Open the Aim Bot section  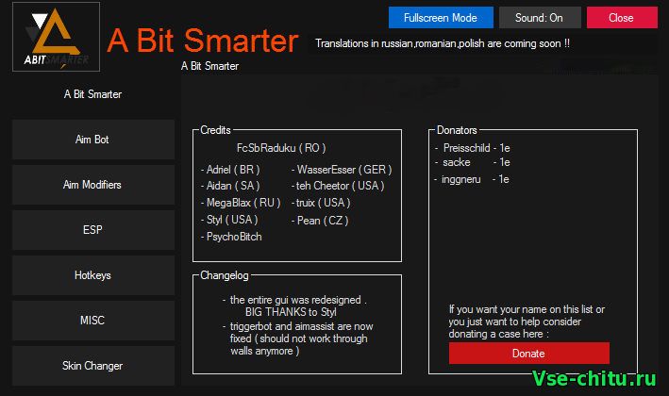93,140
